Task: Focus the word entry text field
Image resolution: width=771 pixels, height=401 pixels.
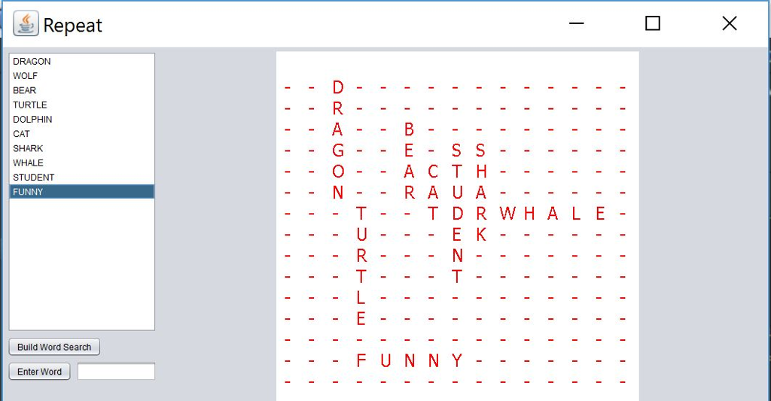Action: click(116, 372)
